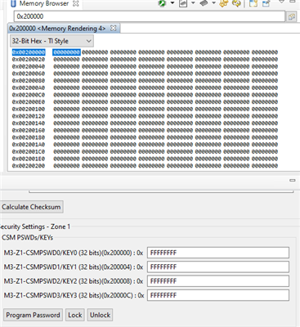The image size is (300, 327).
Task: Minimize the lower panel with the bar icon
Action: tap(293, 180)
